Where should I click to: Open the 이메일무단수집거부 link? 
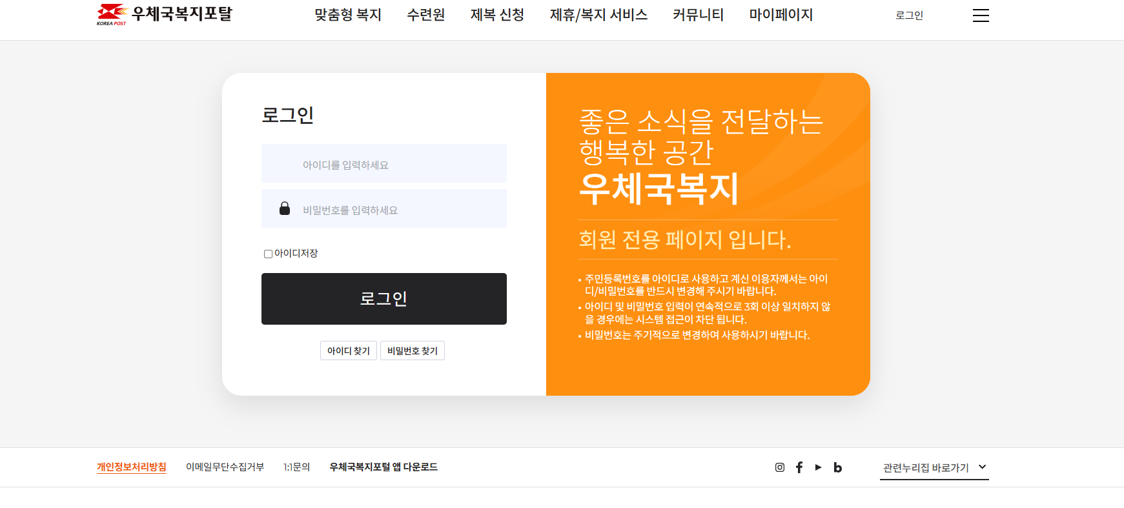click(225, 467)
